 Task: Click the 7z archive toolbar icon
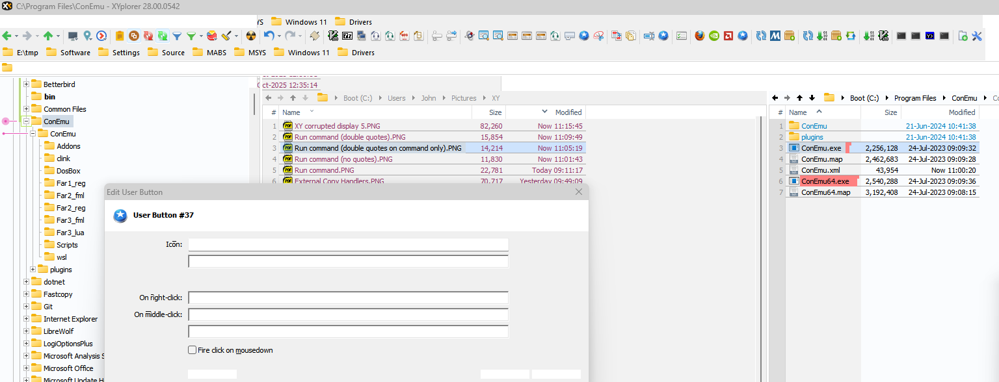[x=348, y=36]
